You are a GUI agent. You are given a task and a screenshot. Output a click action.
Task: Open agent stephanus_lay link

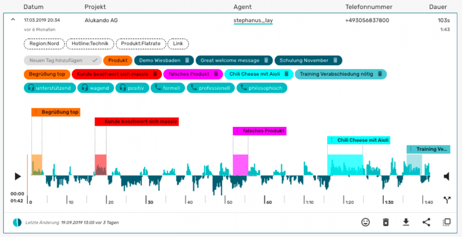(253, 21)
